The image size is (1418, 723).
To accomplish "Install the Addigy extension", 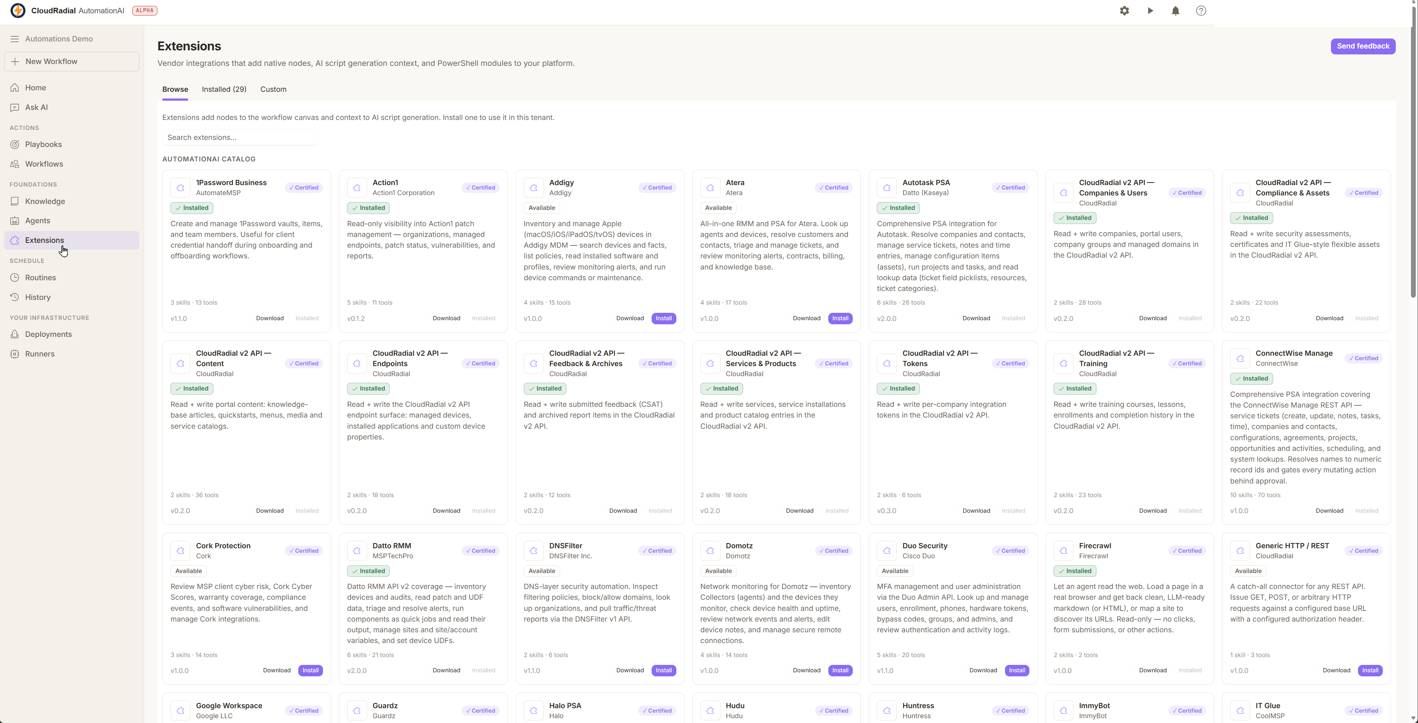I will coord(663,319).
